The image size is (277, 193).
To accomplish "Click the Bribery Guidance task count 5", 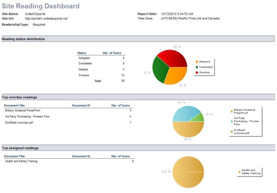I will [130, 110].
